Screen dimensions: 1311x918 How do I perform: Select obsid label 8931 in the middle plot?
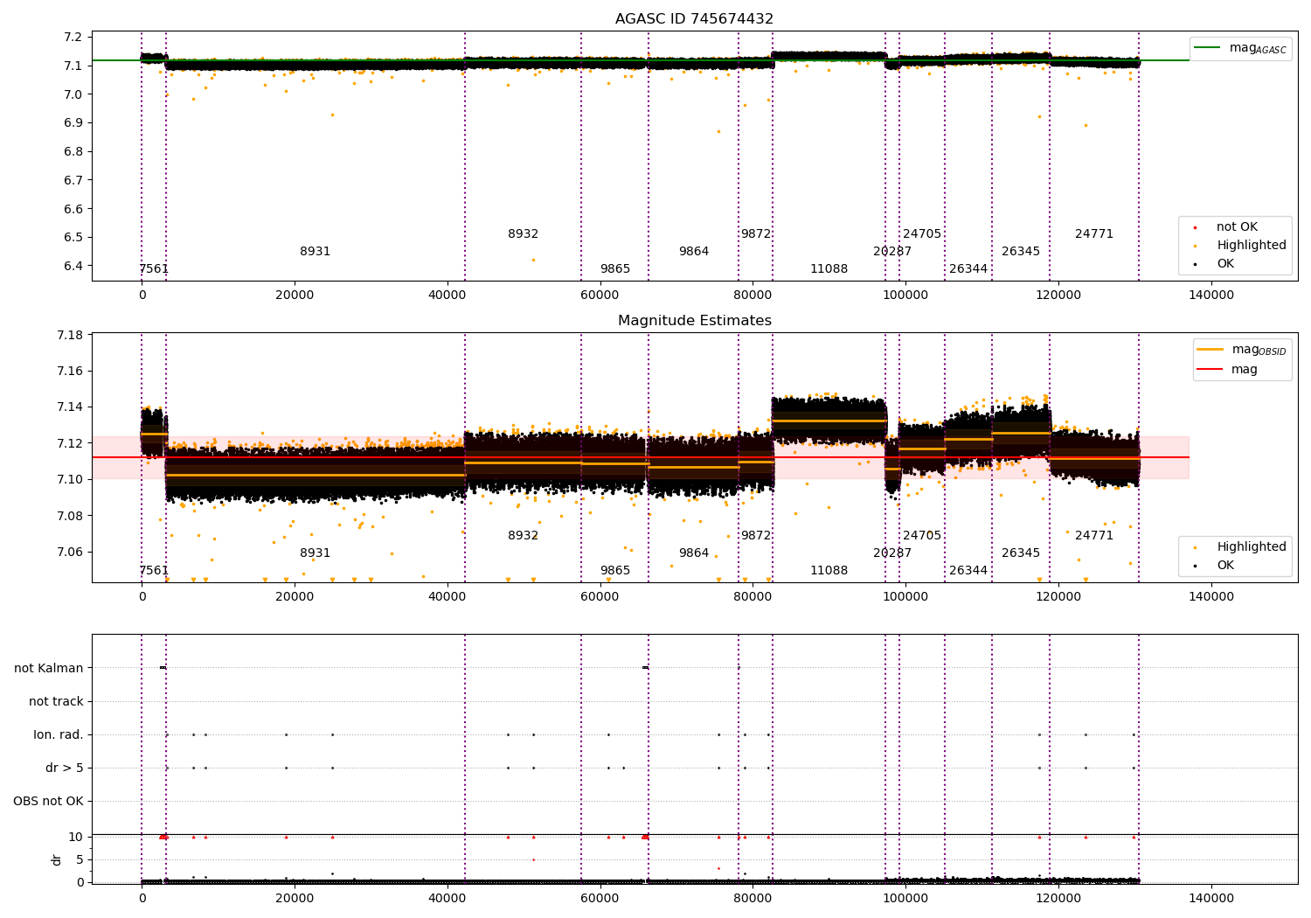click(316, 553)
